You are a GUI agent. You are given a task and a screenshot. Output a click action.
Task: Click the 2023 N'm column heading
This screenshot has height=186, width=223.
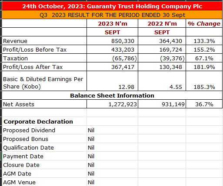point(113,23)
